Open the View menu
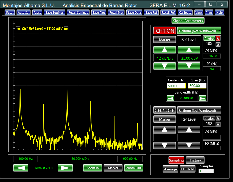 click(199, 12)
